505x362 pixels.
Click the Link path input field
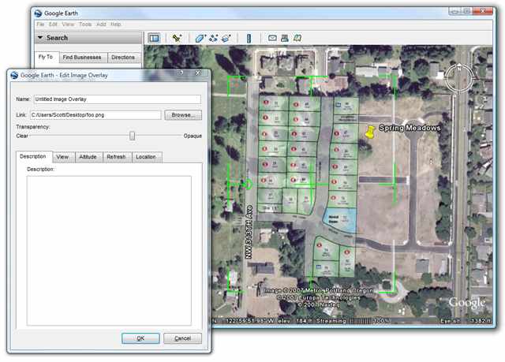(95, 115)
